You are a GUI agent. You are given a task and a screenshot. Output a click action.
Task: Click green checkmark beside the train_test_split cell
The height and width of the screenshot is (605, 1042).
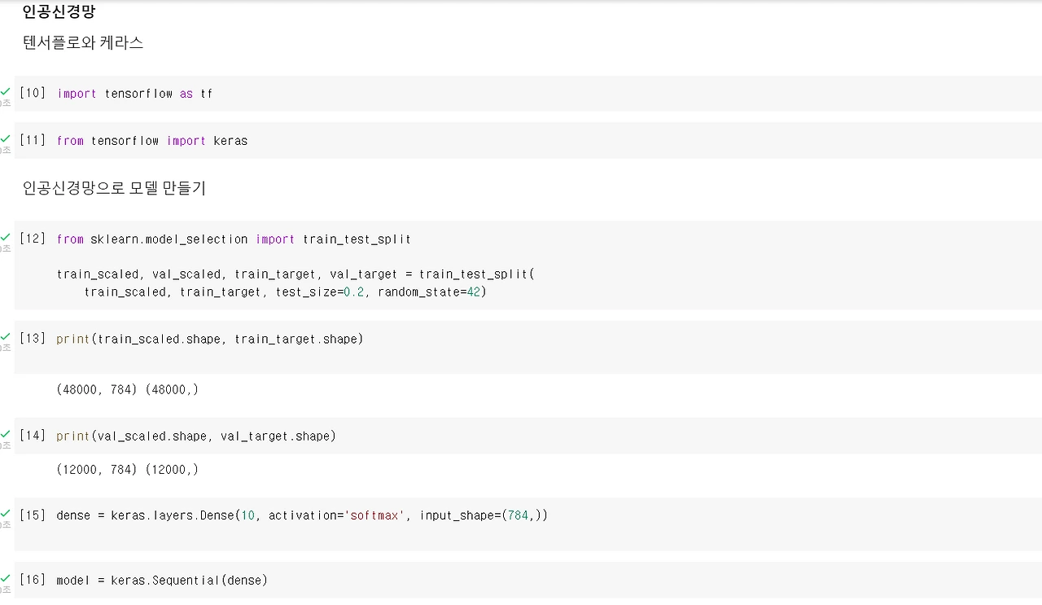coord(6,237)
